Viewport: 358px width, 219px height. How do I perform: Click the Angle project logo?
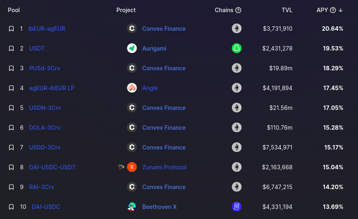coord(132,88)
